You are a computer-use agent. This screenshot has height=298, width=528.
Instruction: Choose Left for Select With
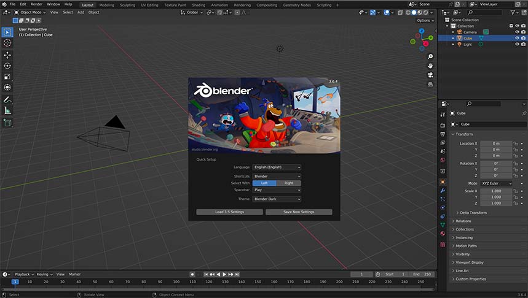[x=264, y=183]
